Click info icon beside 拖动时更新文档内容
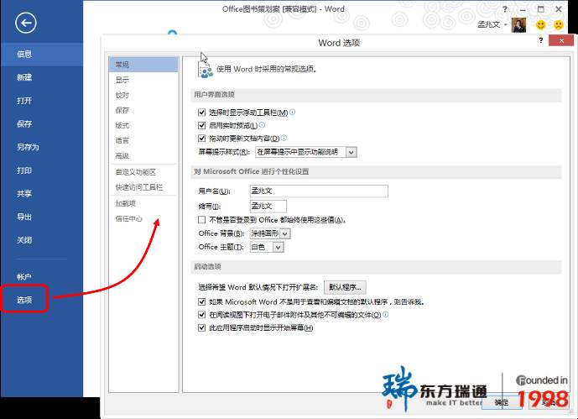Viewport: 578px width, 419px height. (x=284, y=138)
